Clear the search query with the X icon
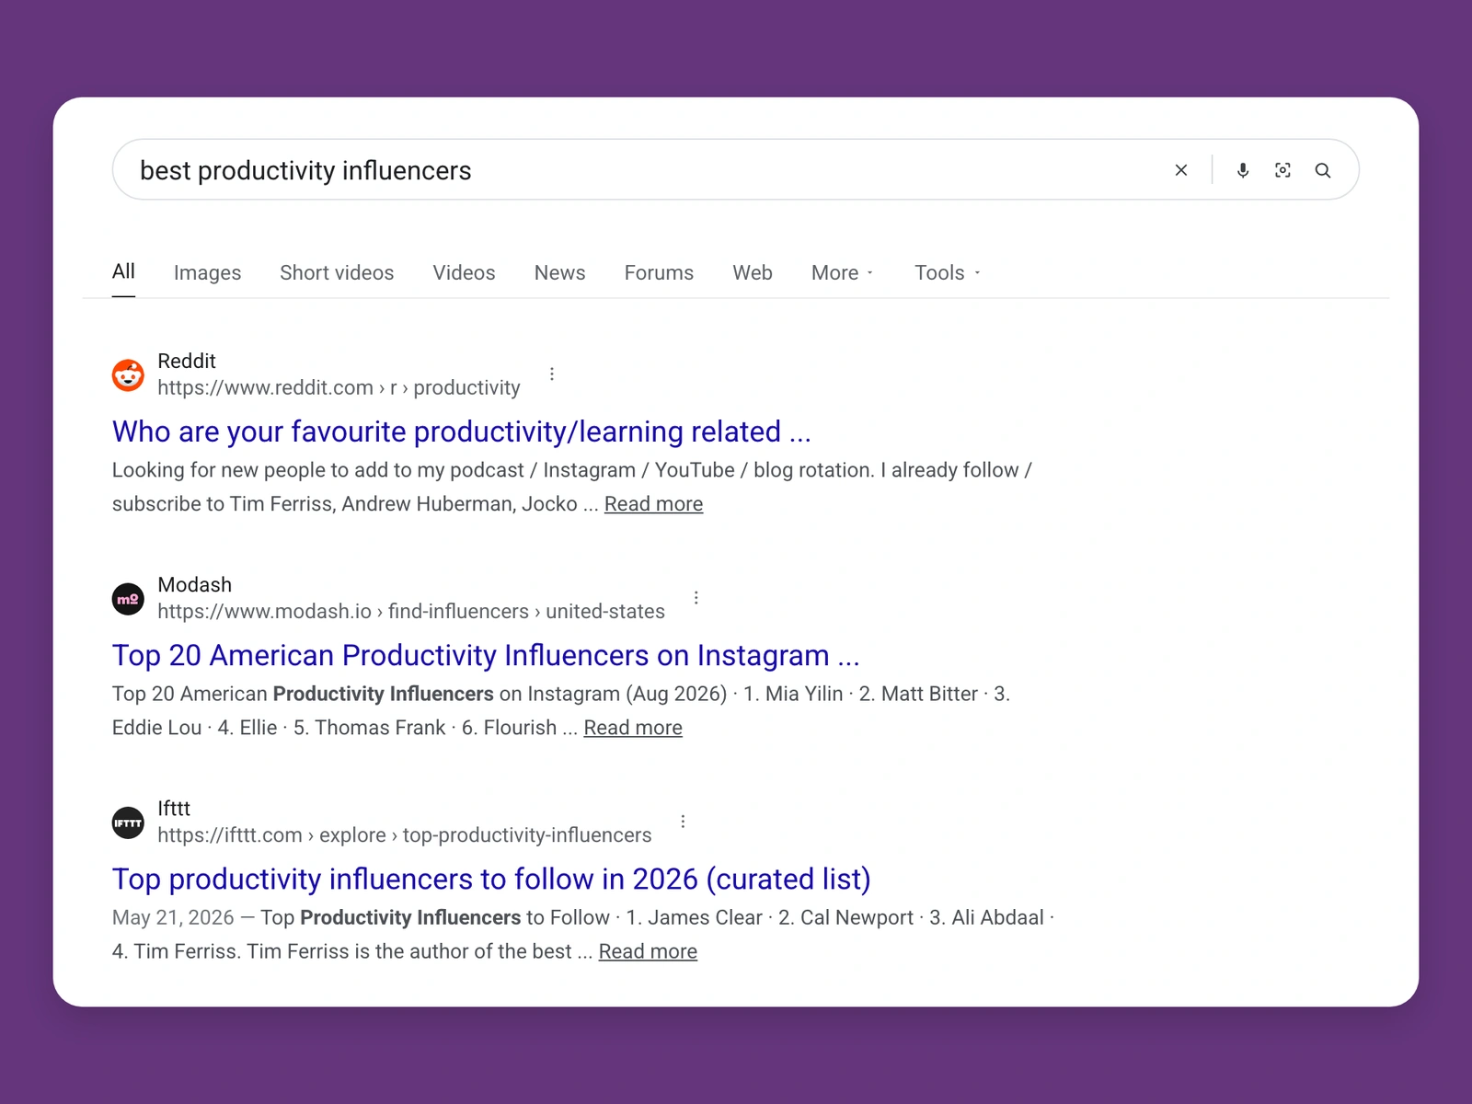 click(1181, 170)
